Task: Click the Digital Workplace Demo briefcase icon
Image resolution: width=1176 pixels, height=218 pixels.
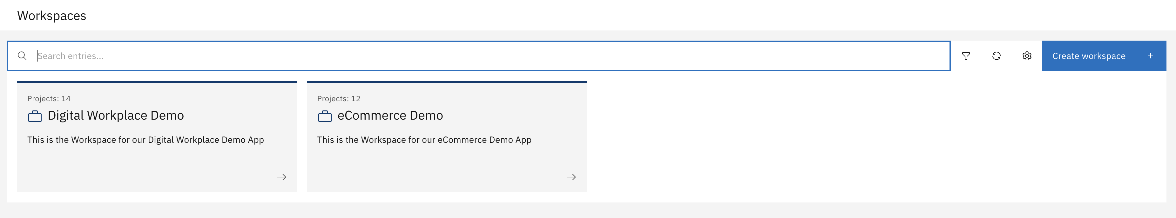Action: coord(35,116)
